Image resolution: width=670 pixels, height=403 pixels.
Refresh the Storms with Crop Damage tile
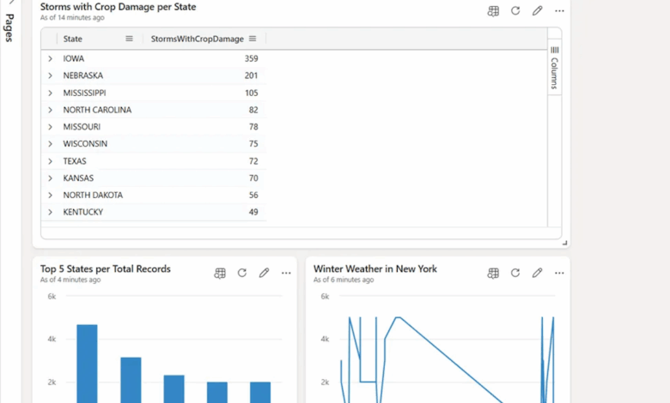515,11
